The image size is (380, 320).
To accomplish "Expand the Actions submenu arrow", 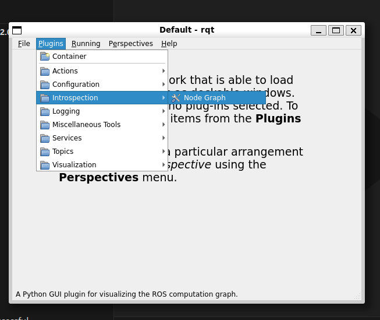I will pyautogui.click(x=164, y=71).
